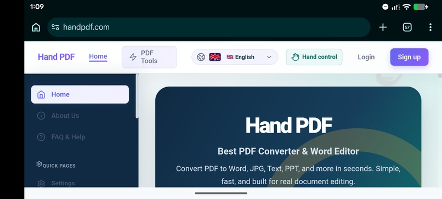Viewport: 442px width, 199px height.
Task: Click the globe icon in language selector
Action: (x=201, y=57)
